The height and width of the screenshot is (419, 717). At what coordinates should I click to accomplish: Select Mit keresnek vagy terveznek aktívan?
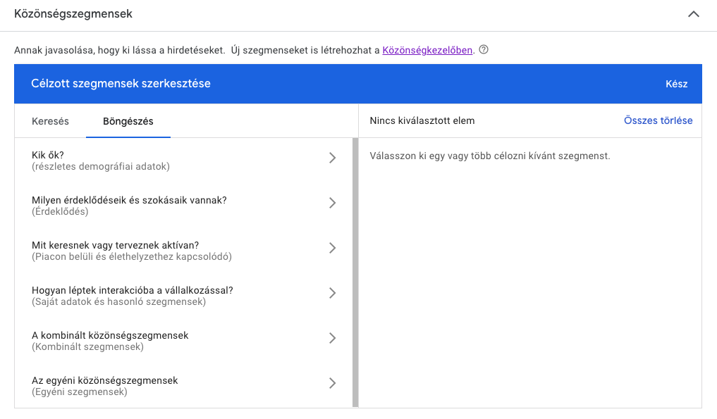(x=115, y=245)
